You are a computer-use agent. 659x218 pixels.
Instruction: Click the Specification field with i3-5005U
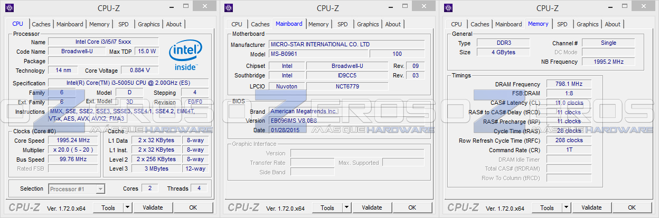[128, 83]
